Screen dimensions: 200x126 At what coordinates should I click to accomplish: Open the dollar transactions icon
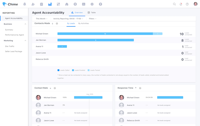[75, 4]
